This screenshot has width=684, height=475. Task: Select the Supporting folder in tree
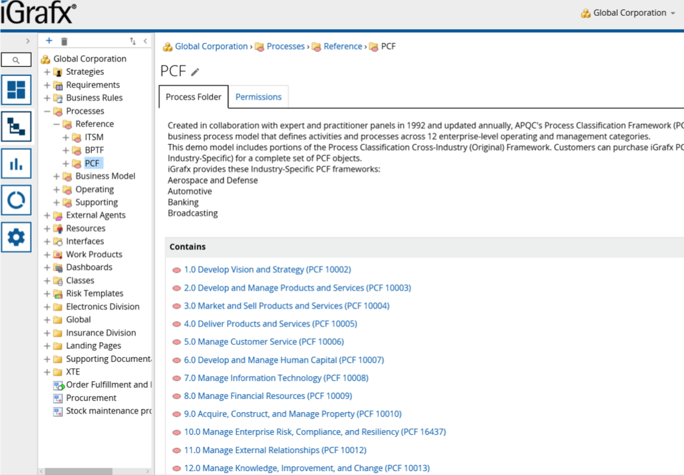pos(97,202)
